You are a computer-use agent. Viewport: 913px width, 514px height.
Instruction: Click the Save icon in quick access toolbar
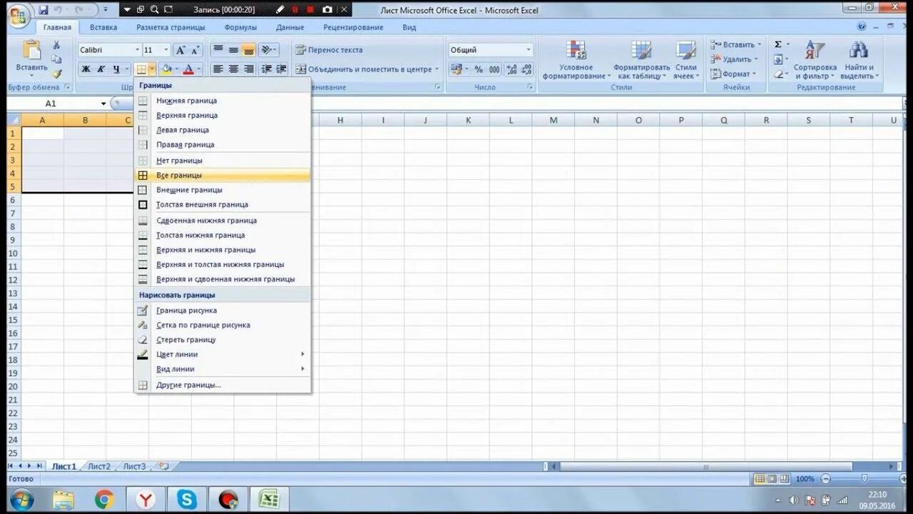(44, 10)
